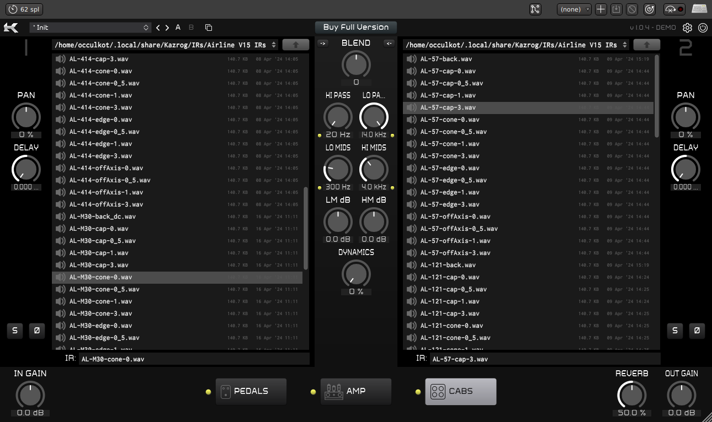Click the BLEND knob
Image resolution: width=712 pixels, height=422 pixels.
[356, 64]
